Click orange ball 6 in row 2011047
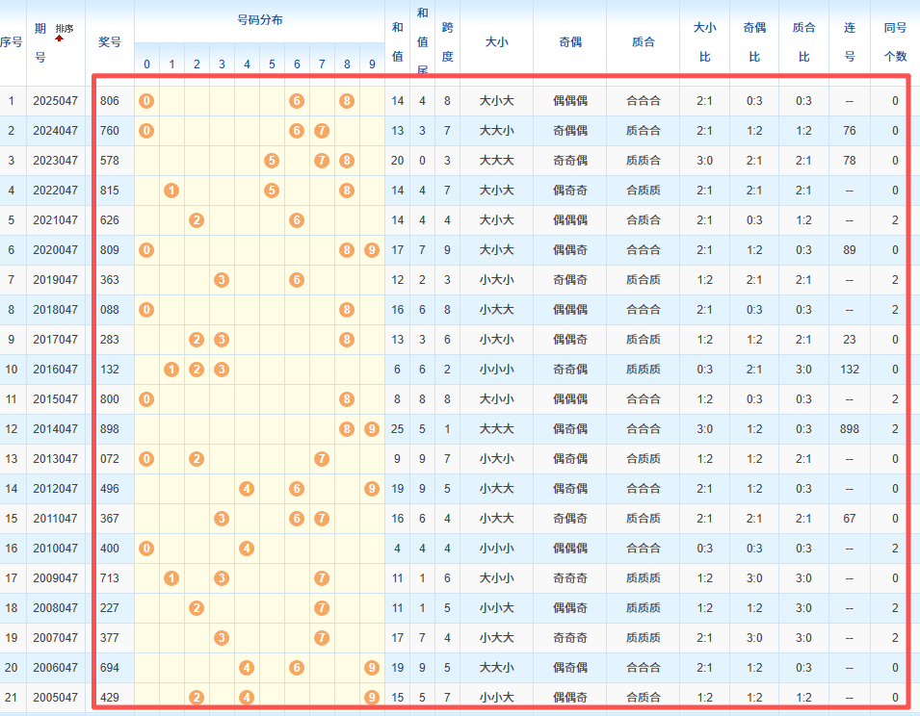 click(297, 519)
